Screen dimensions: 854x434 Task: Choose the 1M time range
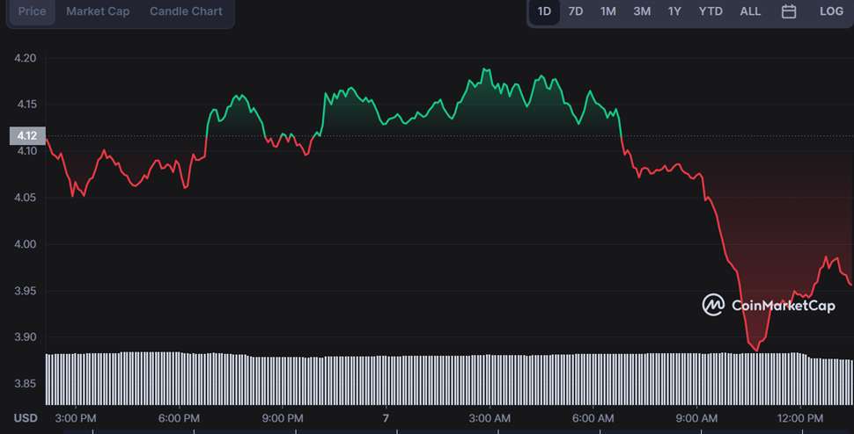tap(608, 11)
